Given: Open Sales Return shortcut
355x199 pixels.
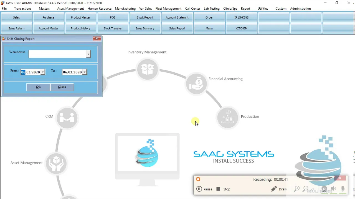Looking at the screenshot, I should pyautogui.click(x=16, y=28).
